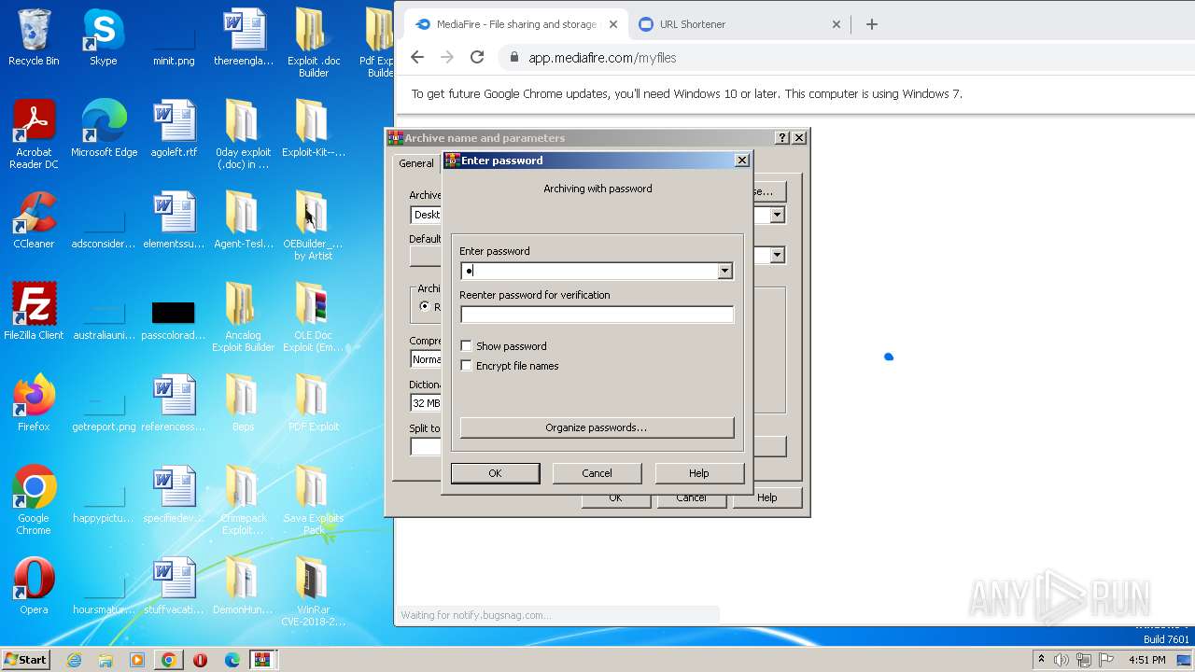This screenshot has height=672, width=1195.
Task: Launch Microsoft Edge desktop shortcut
Action: click(x=104, y=129)
